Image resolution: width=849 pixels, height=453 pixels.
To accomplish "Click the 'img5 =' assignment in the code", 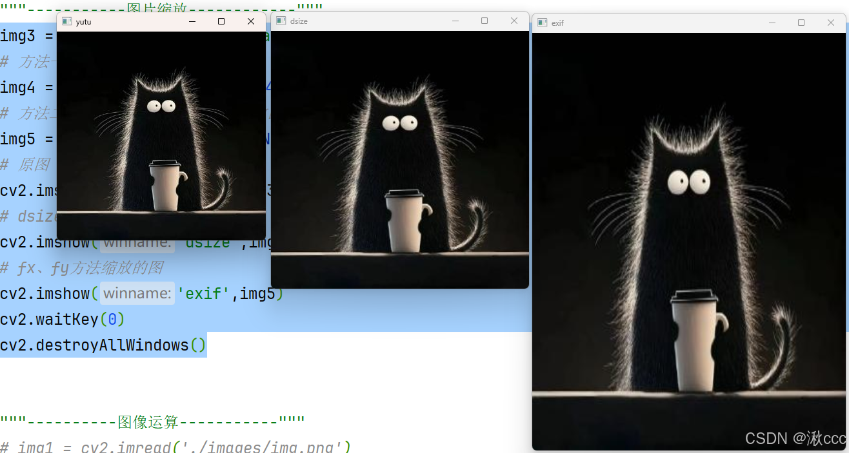I will [27, 139].
